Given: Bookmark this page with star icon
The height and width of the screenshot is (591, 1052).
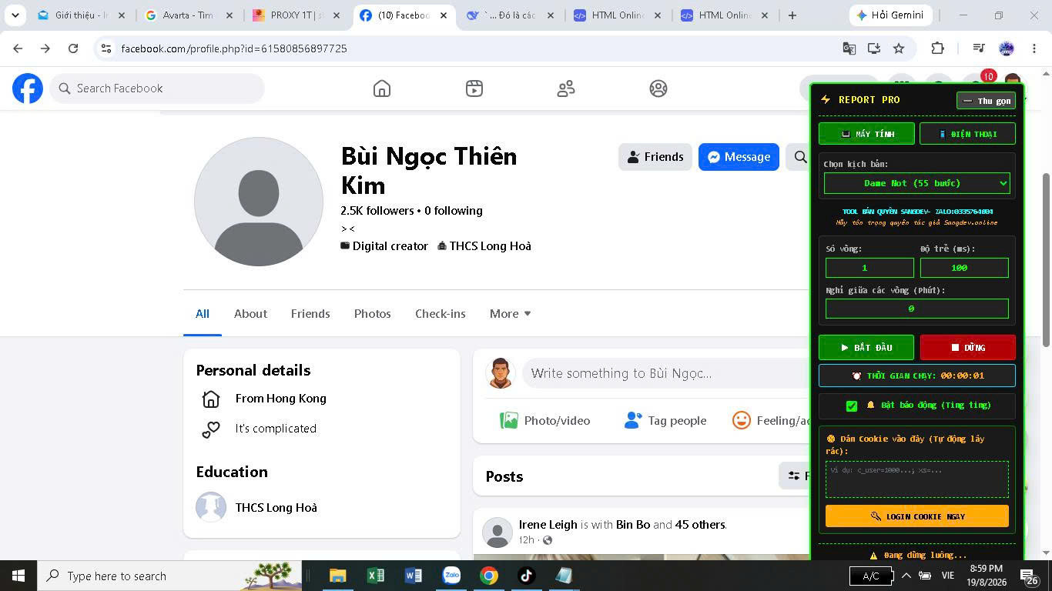Looking at the screenshot, I should pyautogui.click(x=899, y=48).
